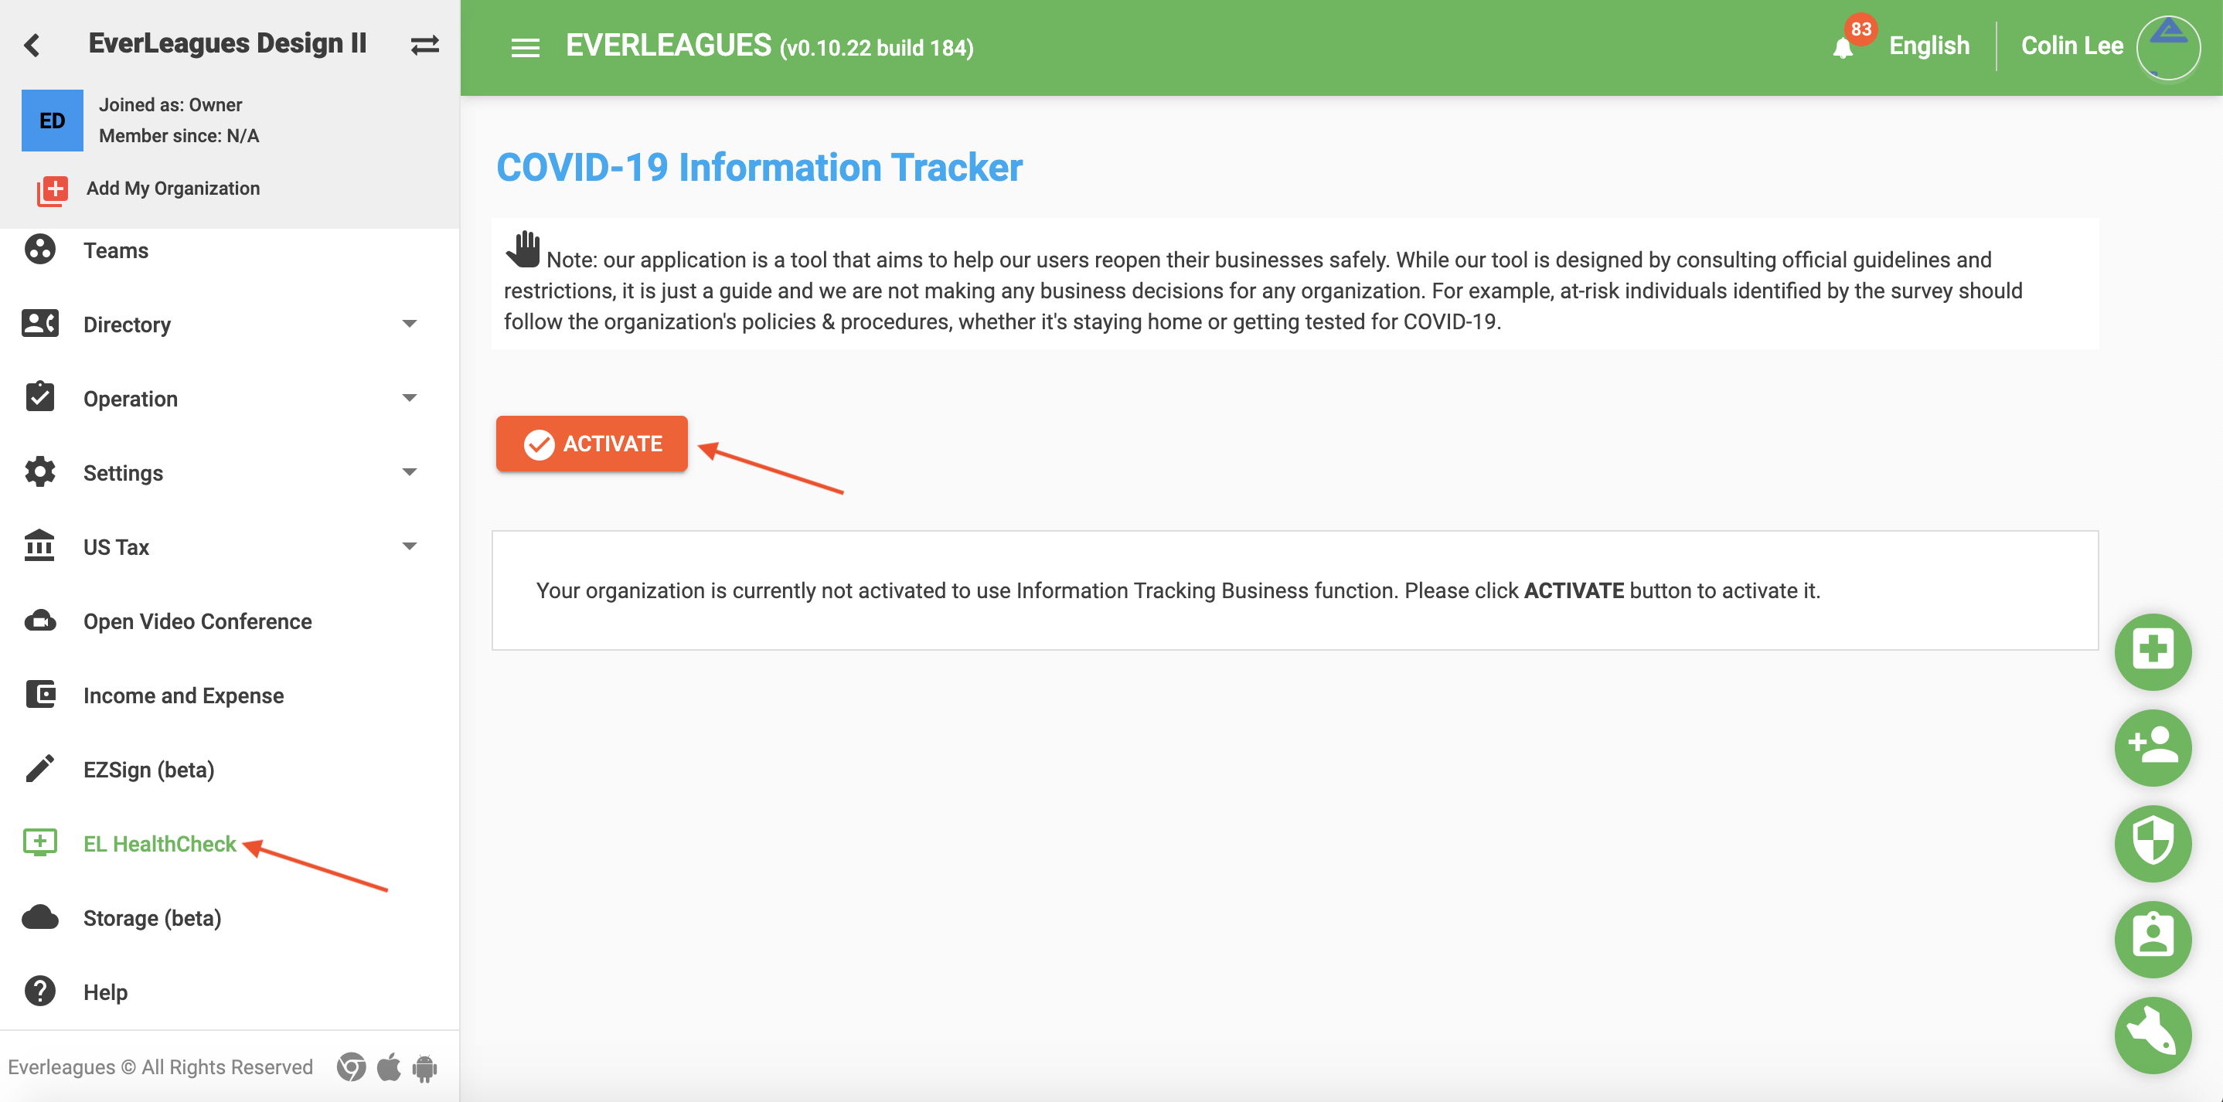Toggle the hamburger menu icon

click(525, 47)
